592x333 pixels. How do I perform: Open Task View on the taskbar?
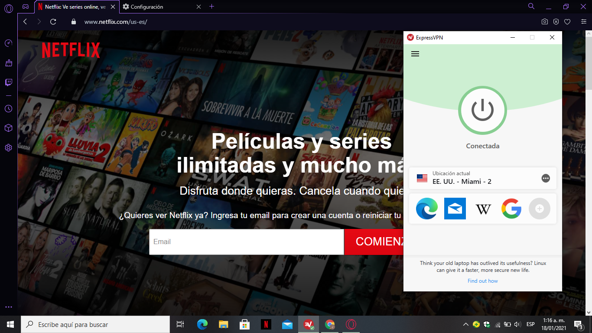(180, 324)
